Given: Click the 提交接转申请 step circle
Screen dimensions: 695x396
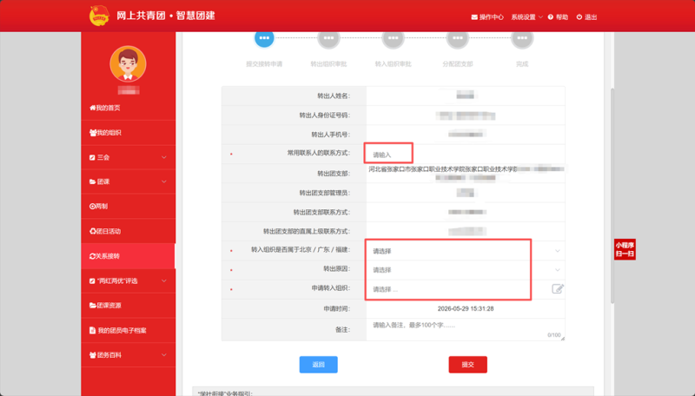Looking at the screenshot, I should [x=264, y=38].
